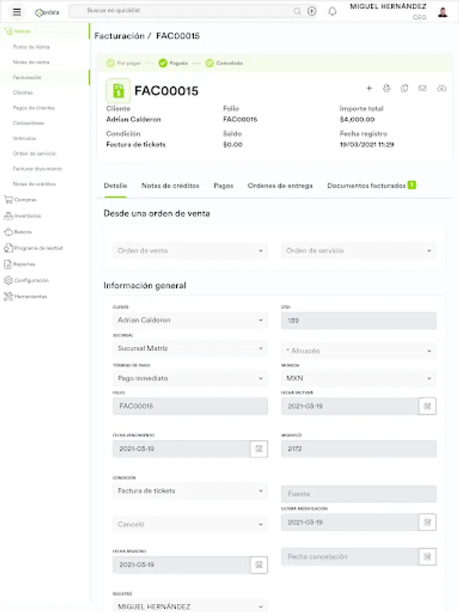Screen dimensions: 459x612
Task: Open the hamburger menu
Action: pyautogui.click(x=17, y=12)
